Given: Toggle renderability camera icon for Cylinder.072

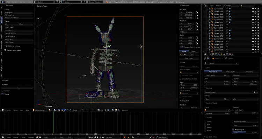Looking at the screenshot, I should 258,25.
